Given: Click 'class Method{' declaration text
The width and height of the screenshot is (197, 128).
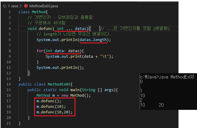Looking at the screenshot, I should click(x=33, y=12).
